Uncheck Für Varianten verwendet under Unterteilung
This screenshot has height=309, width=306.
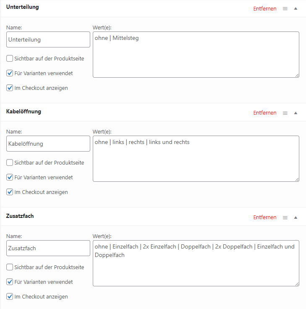coord(10,73)
